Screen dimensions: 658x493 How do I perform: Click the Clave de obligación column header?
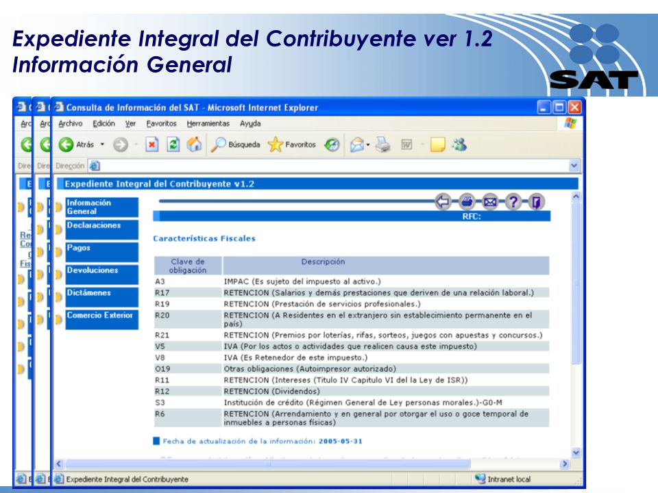coord(188,266)
